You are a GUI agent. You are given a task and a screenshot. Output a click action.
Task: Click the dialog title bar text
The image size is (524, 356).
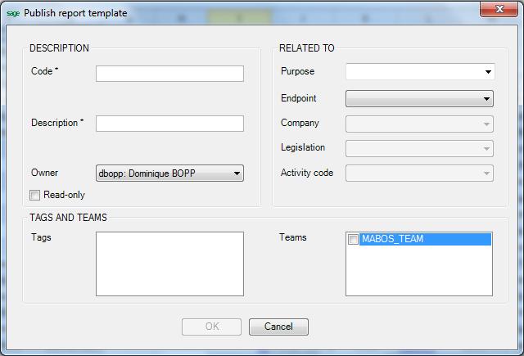click(x=75, y=13)
